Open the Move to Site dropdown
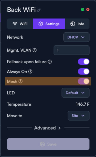This screenshot has width=96, height=157. click(78, 116)
